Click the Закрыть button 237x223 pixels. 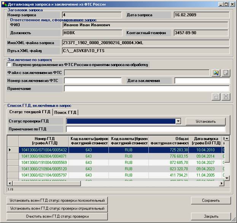coord(211,216)
